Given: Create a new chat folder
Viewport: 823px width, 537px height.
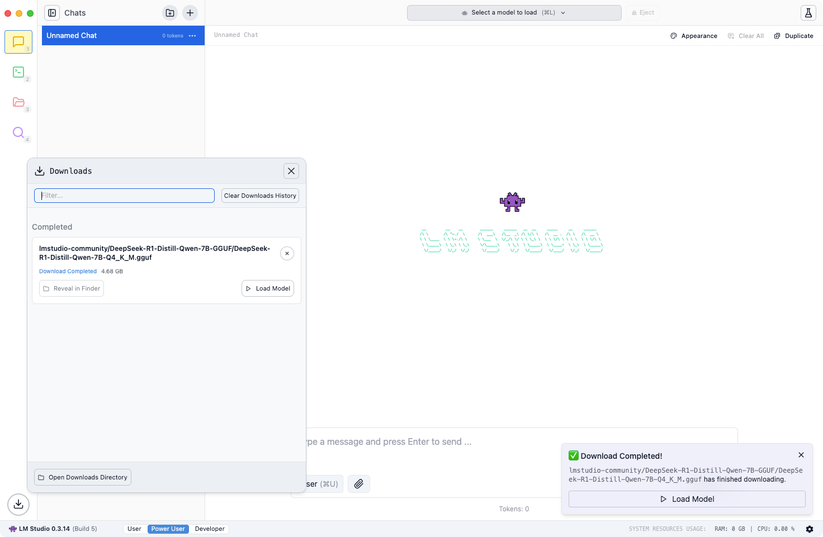Looking at the screenshot, I should pos(170,13).
